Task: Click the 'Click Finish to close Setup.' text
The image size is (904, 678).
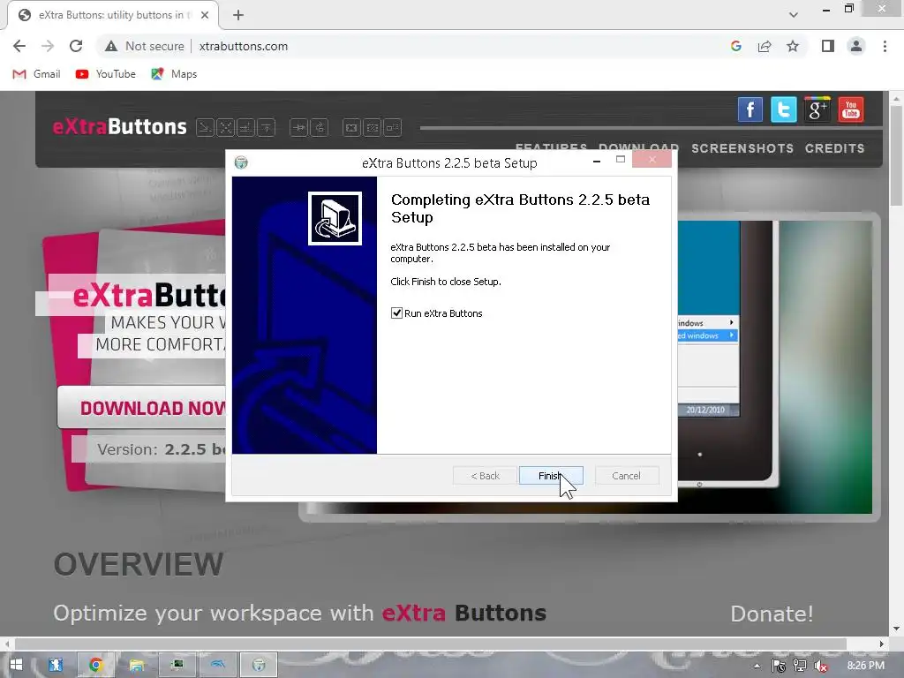Action: click(x=446, y=282)
